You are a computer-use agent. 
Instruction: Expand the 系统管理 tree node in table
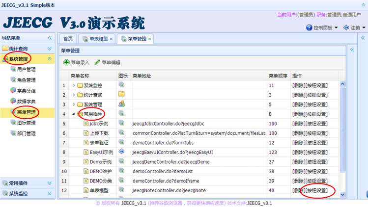[x=74, y=104]
